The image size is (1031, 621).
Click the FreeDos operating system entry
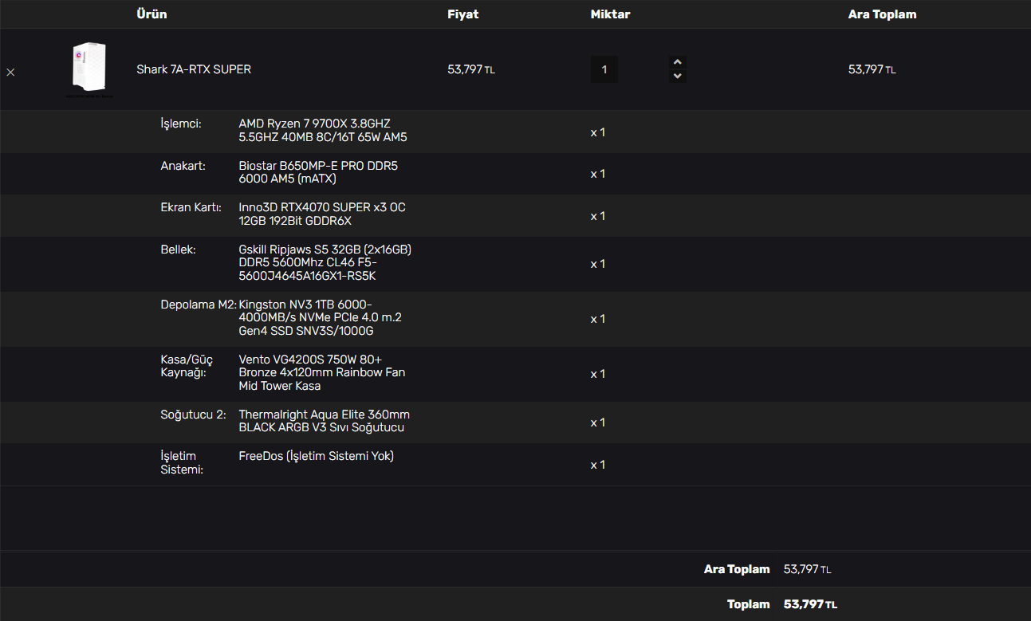[x=316, y=456]
